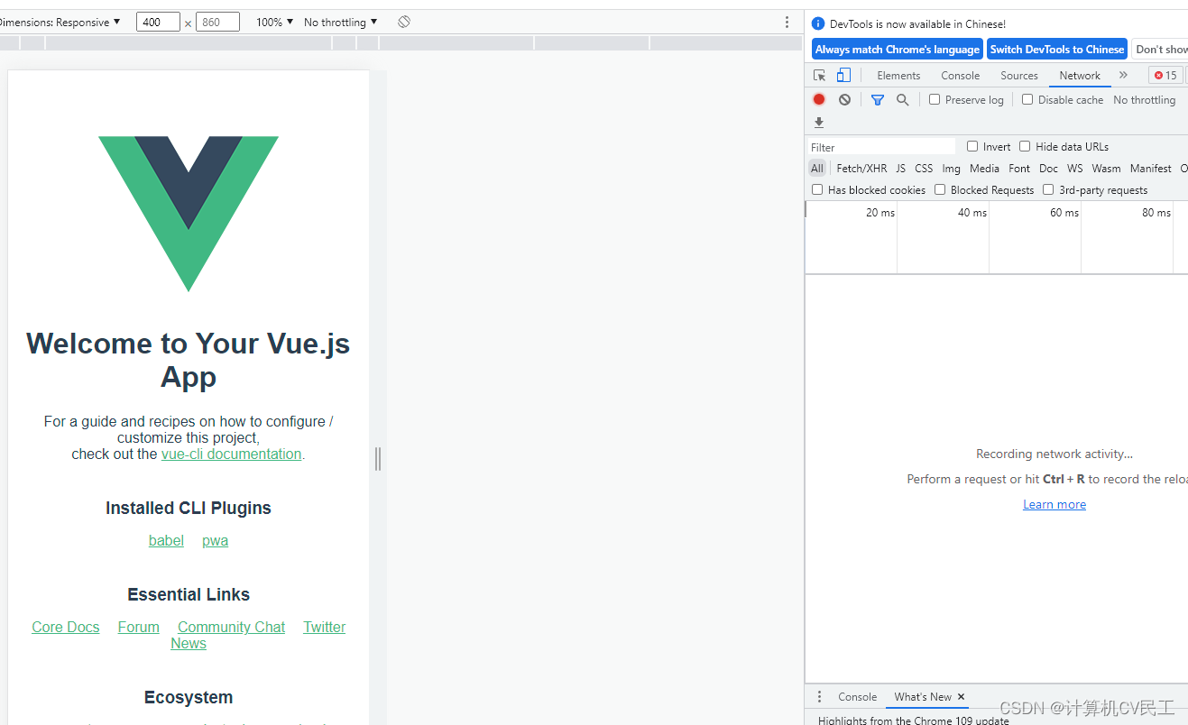Open Network panel No throttling dropdown
The width and height of the screenshot is (1188, 725).
click(1144, 100)
